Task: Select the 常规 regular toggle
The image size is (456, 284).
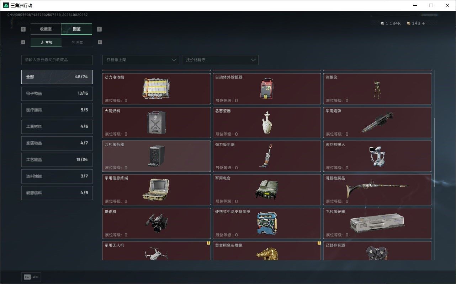Action: [x=46, y=42]
